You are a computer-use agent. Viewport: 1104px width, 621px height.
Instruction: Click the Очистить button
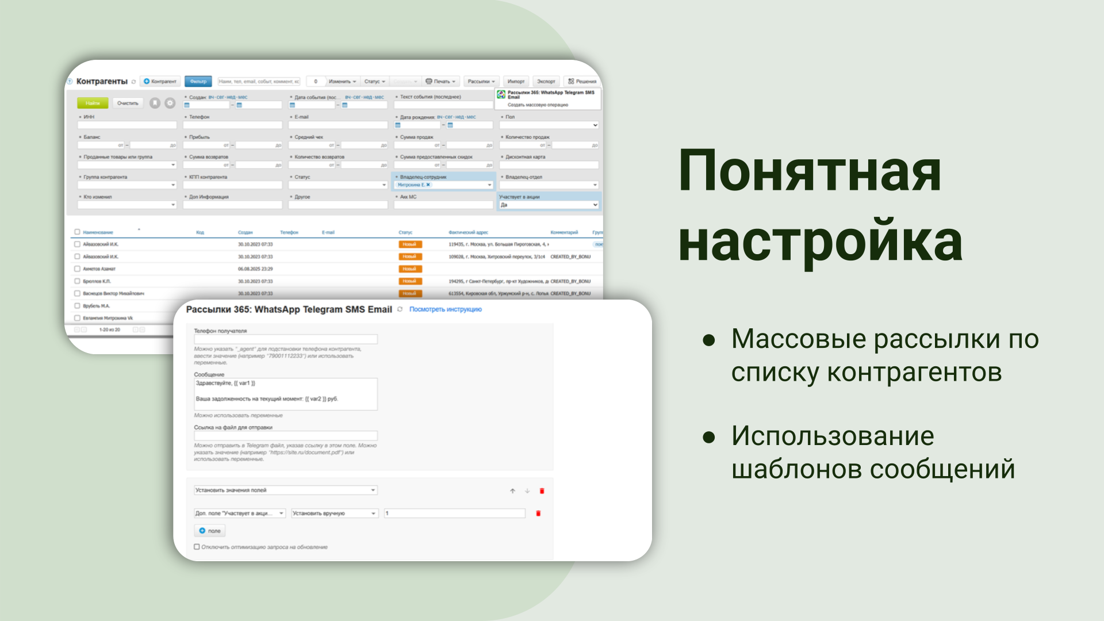click(x=128, y=103)
